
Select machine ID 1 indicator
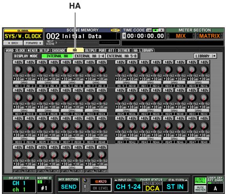40,182
